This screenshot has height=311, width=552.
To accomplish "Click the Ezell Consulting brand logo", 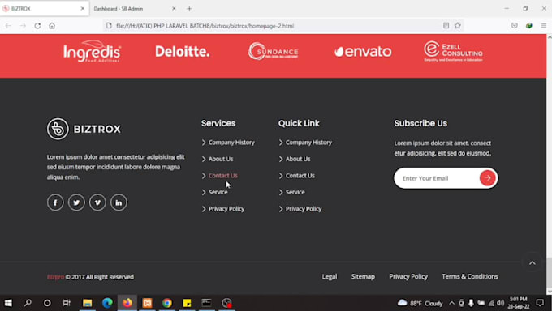I will coord(453,51).
